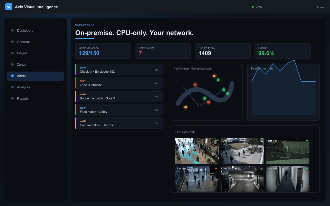Click the green status dot on CAM-005
330x206 pixels.
261,168
